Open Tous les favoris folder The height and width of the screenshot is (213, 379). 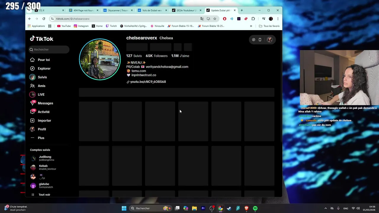269,26
